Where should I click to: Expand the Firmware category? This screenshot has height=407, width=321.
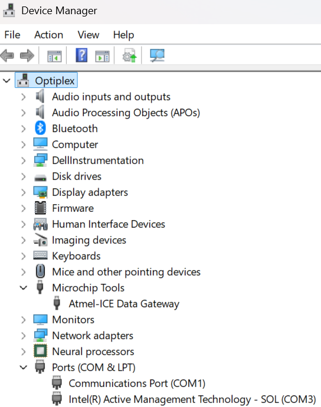[24, 208]
